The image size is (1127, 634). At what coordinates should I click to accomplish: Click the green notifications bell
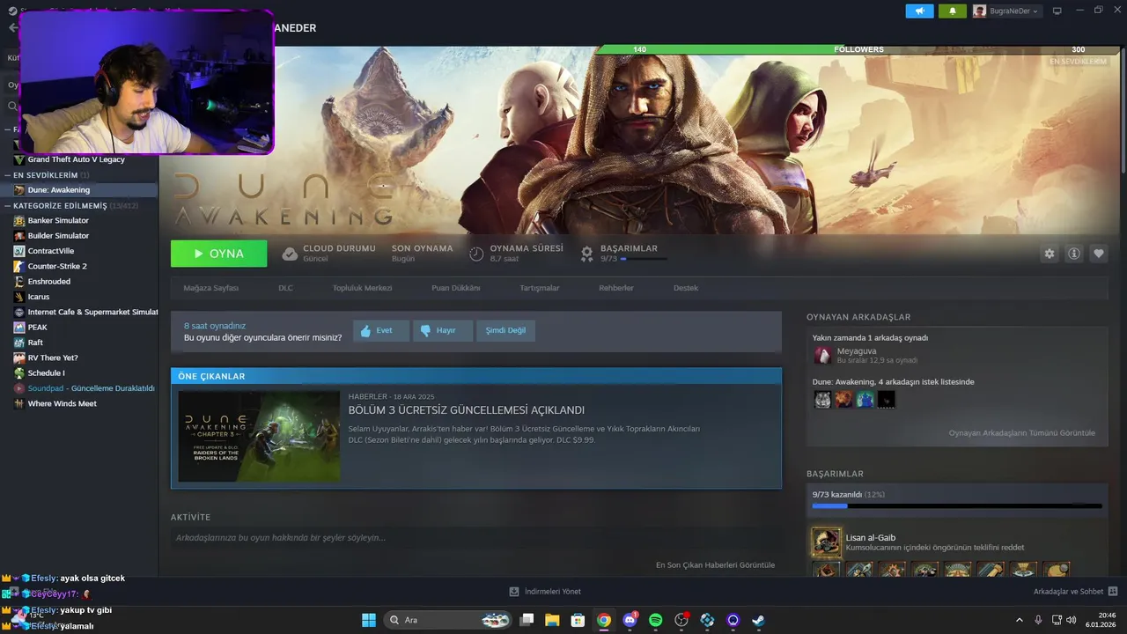click(x=952, y=11)
